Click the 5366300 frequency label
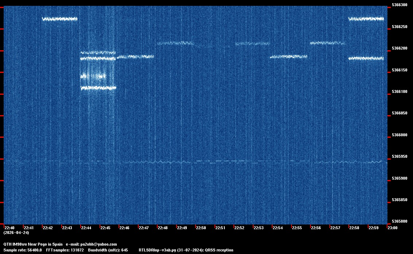The width and height of the screenshot is (413, 254). click(x=399, y=5)
